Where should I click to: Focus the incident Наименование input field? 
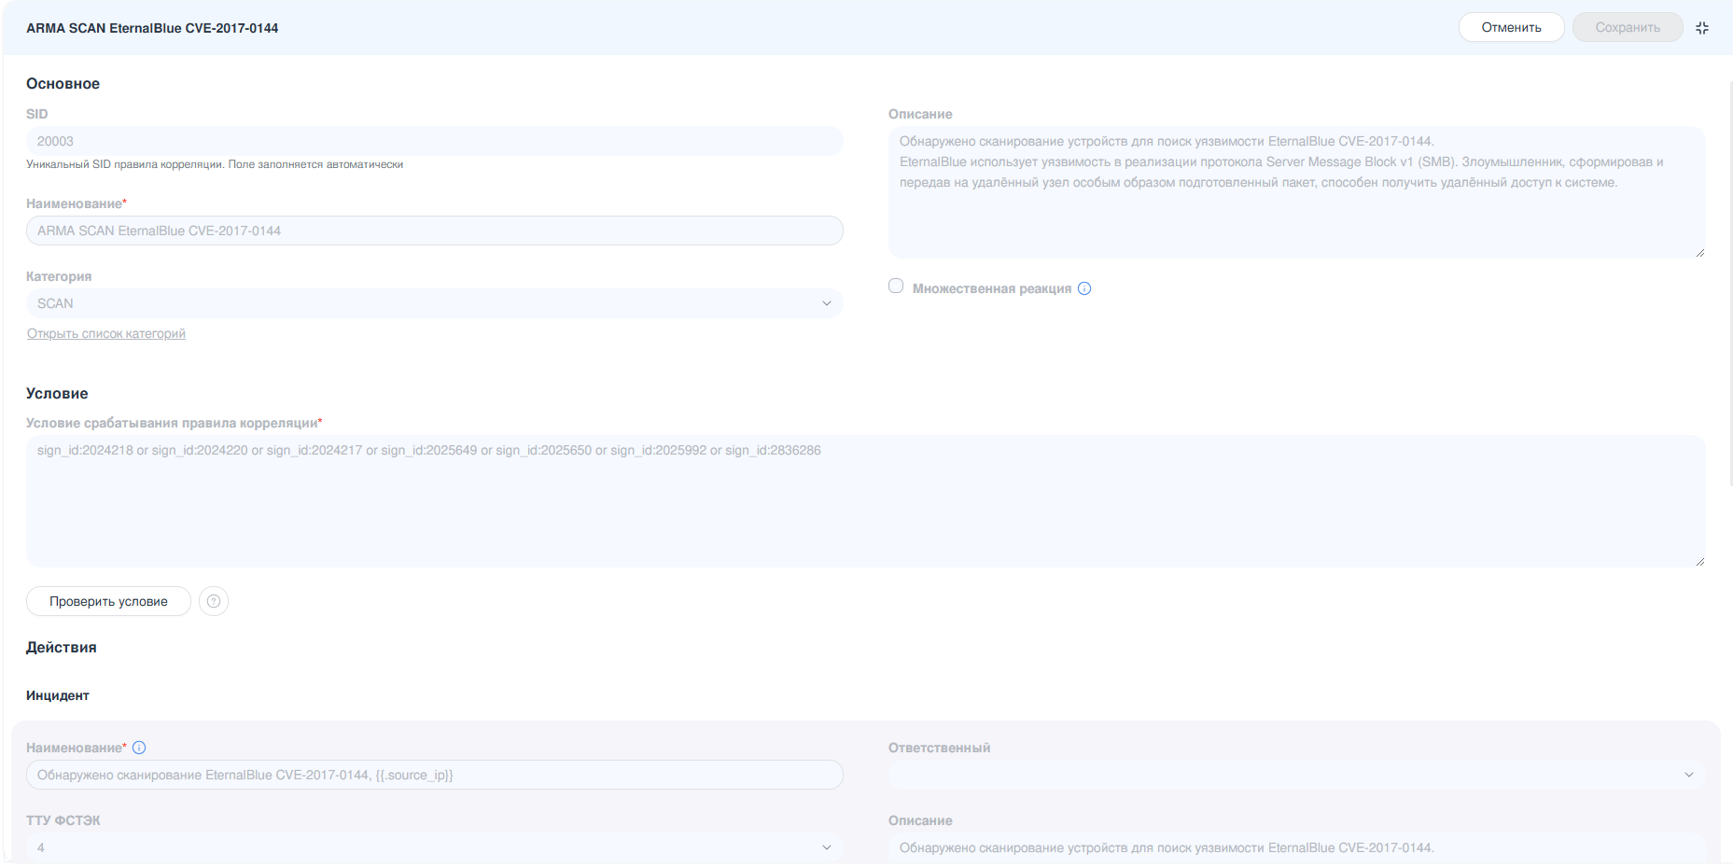pyautogui.click(x=434, y=775)
